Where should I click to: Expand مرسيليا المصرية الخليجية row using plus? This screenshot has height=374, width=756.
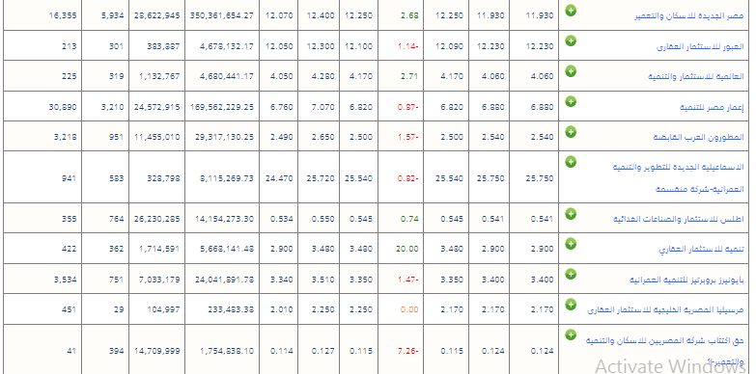point(571,305)
